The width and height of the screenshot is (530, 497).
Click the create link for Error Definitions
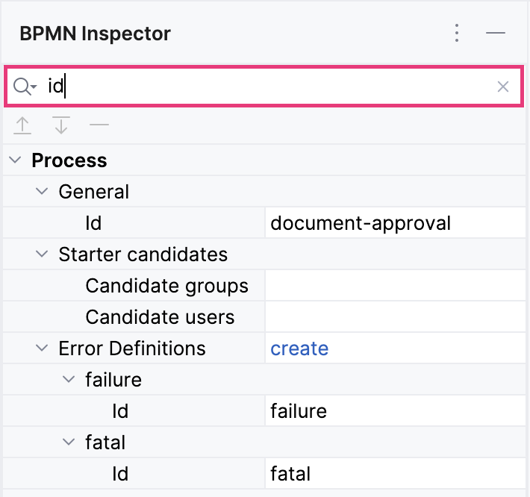click(299, 348)
